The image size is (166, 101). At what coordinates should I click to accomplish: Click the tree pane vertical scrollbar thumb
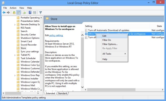(41, 64)
